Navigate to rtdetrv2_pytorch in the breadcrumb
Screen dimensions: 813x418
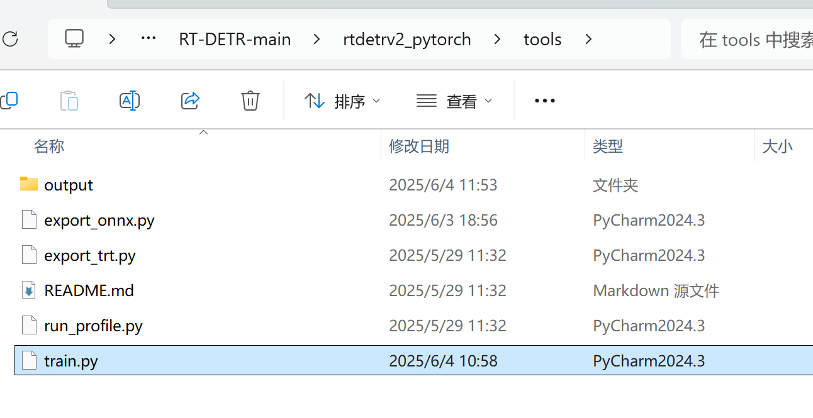click(407, 39)
